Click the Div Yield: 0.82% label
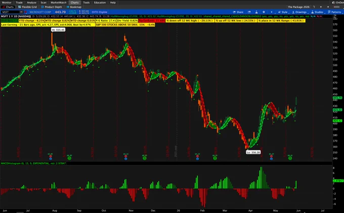The image size is (344, 213). (x=127, y=20)
